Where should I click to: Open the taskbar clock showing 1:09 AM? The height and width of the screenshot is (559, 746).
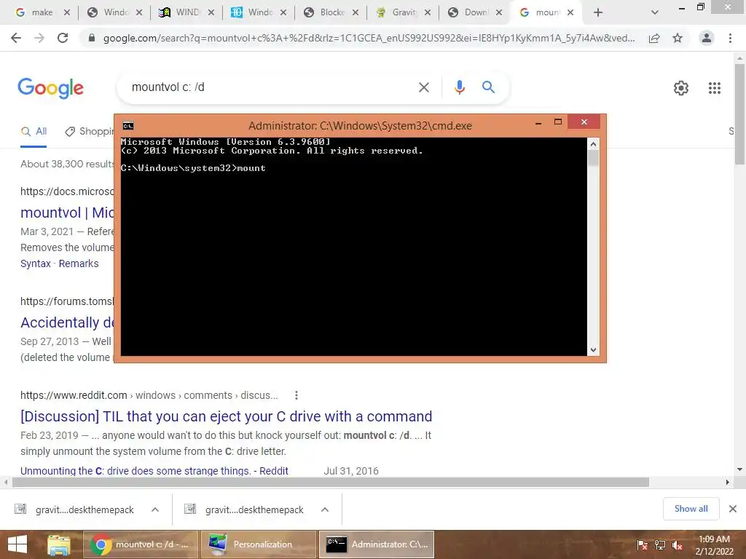714,545
